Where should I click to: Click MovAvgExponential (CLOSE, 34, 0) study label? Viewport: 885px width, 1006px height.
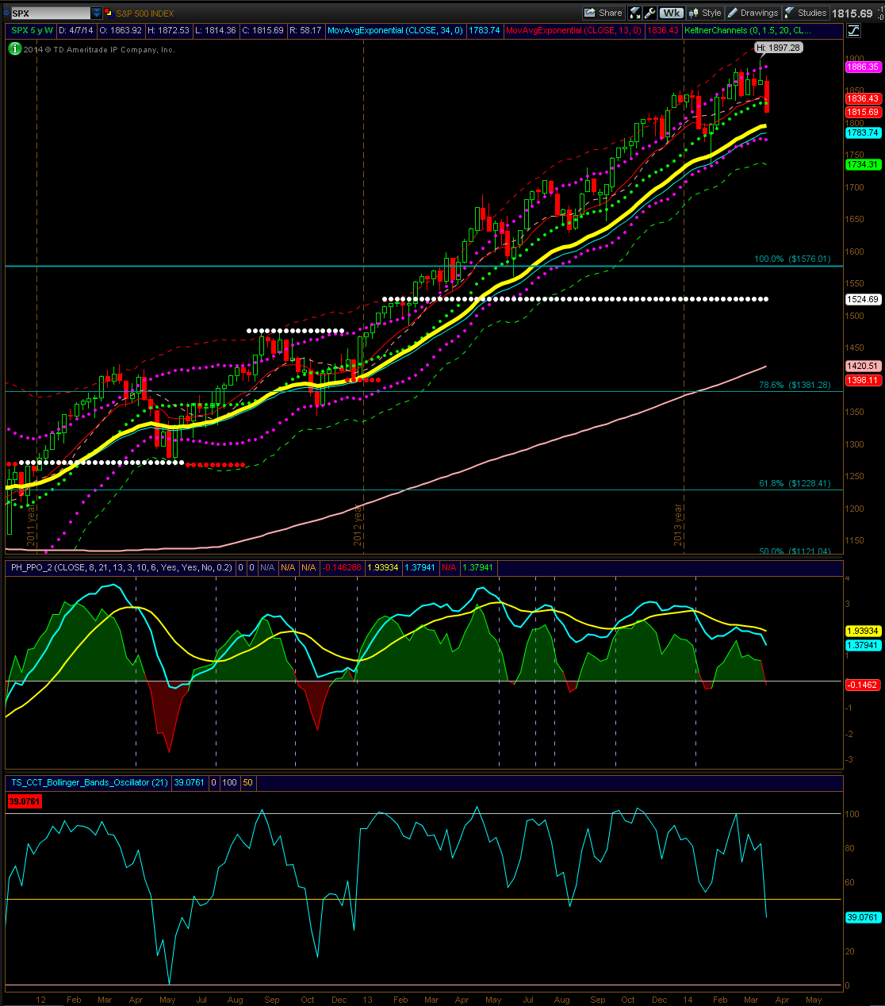tap(396, 30)
